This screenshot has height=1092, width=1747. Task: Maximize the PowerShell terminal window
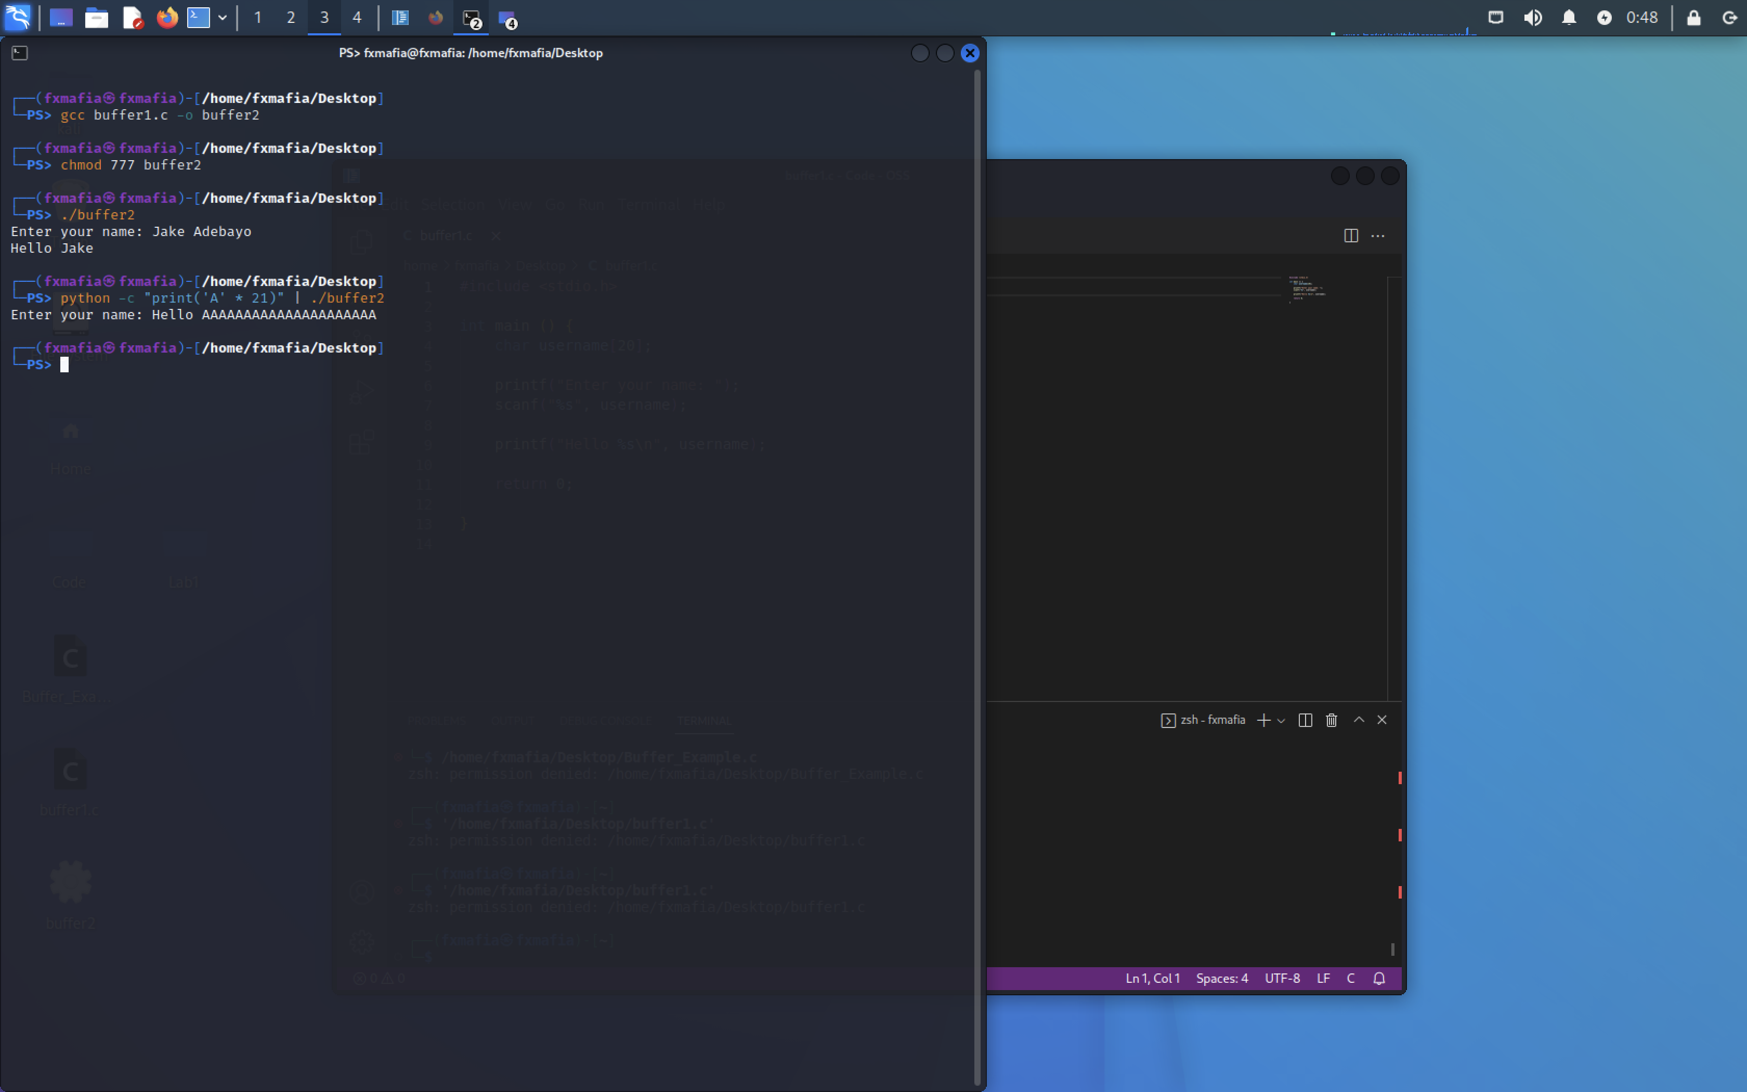pos(945,53)
